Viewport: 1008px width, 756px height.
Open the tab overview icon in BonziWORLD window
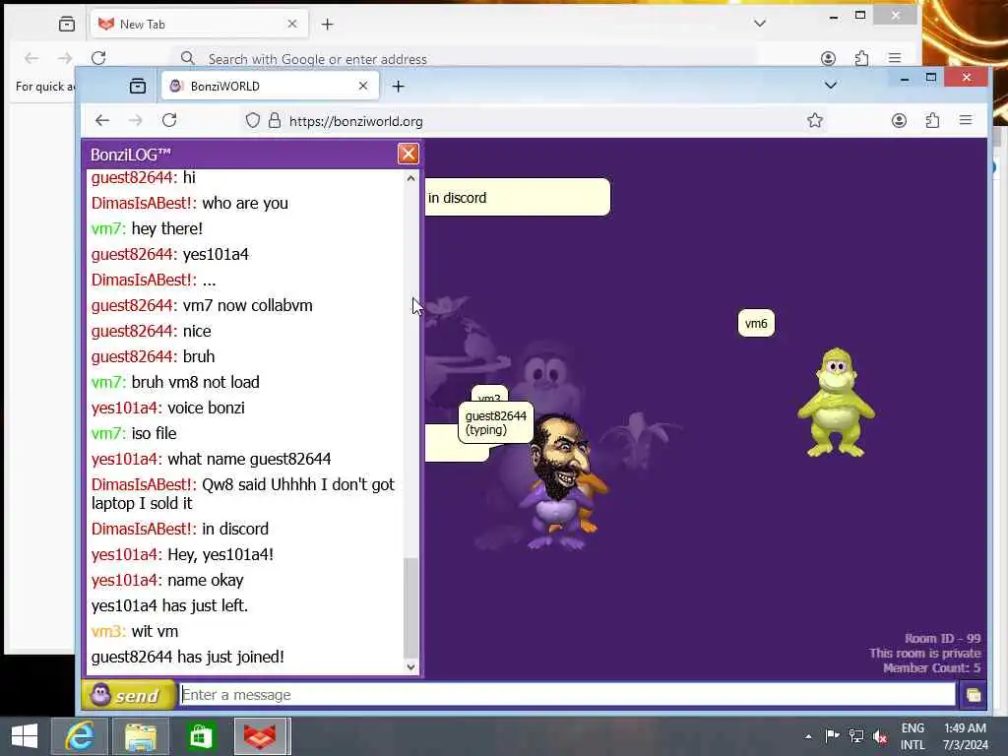pyautogui.click(x=138, y=87)
